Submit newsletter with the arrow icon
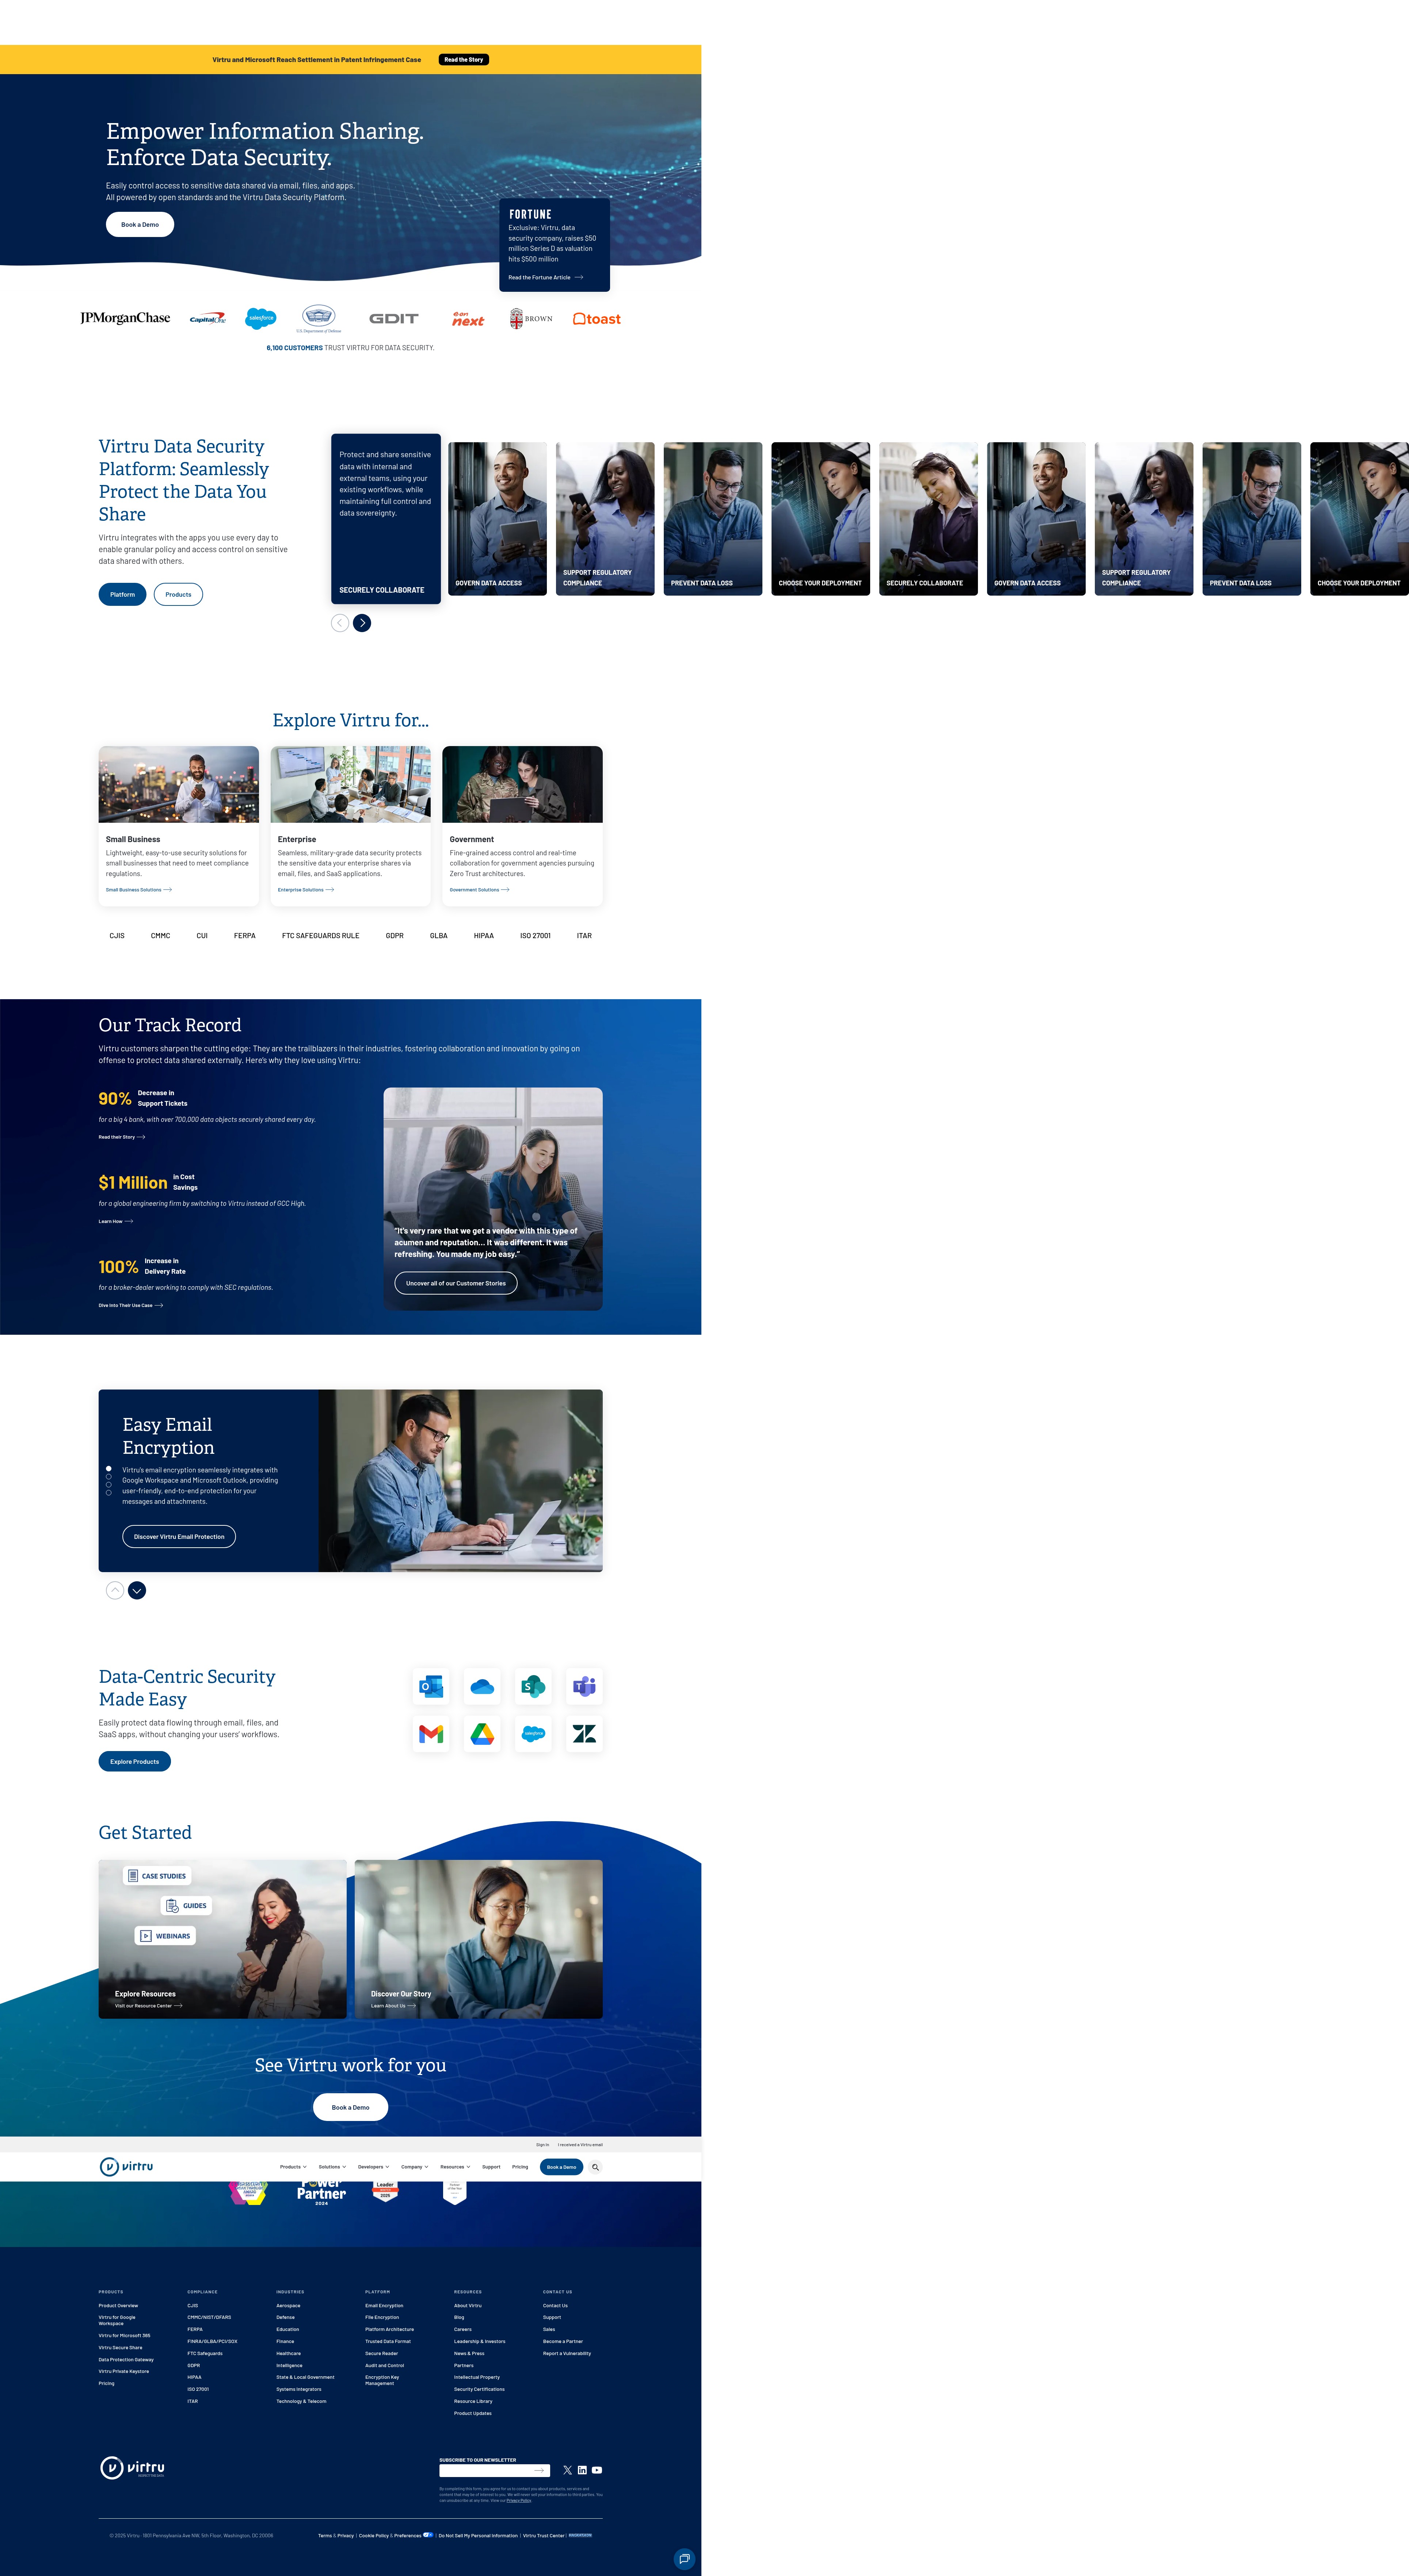Screen dimensions: 1409x2576 point(539,2470)
